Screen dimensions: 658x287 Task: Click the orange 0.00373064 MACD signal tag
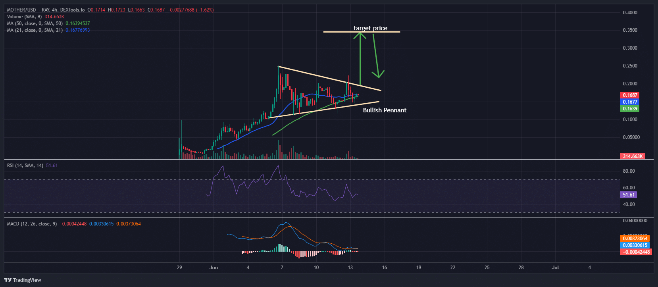(635, 239)
